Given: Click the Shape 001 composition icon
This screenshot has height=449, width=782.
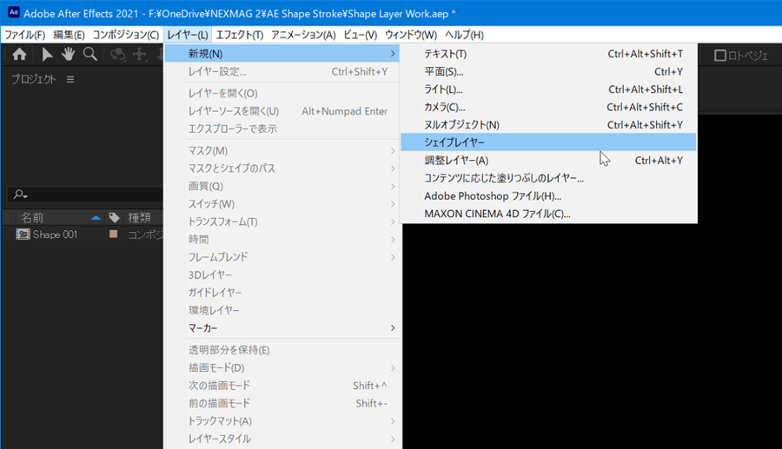Looking at the screenshot, I should pos(23,234).
